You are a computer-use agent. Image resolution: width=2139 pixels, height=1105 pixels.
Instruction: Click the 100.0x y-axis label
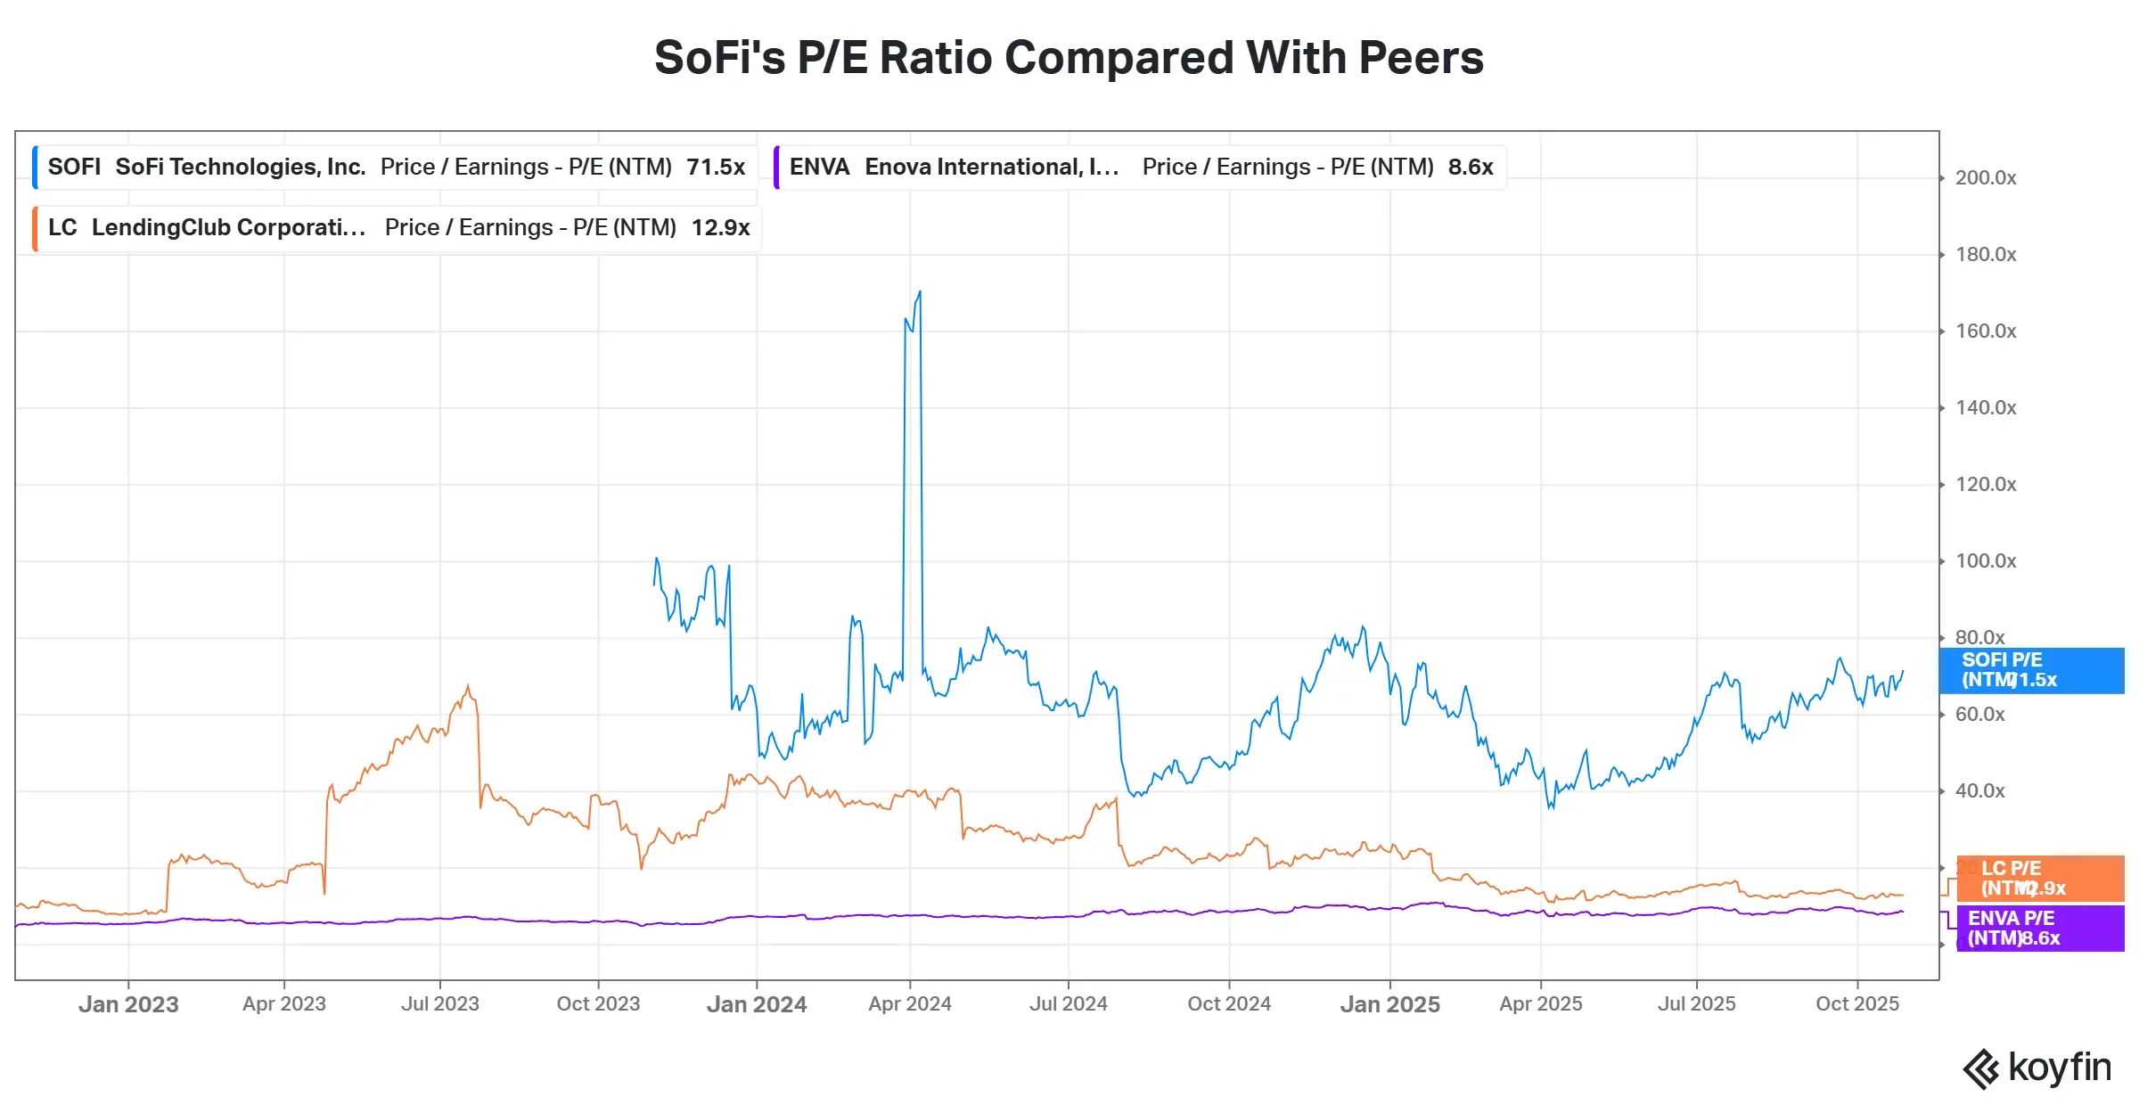pyautogui.click(x=1986, y=561)
